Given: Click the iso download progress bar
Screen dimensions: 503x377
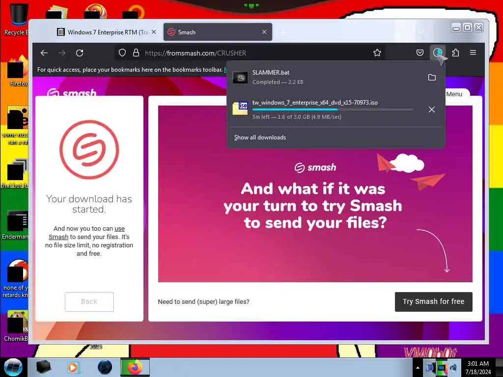Looking at the screenshot, I should [333, 109].
